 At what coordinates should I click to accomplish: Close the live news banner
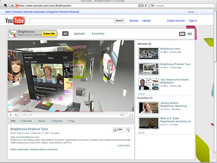point(192,12)
